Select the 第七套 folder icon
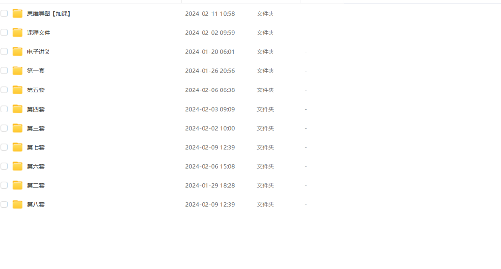The height and width of the screenshot is (269, 501). coord(17,147)
